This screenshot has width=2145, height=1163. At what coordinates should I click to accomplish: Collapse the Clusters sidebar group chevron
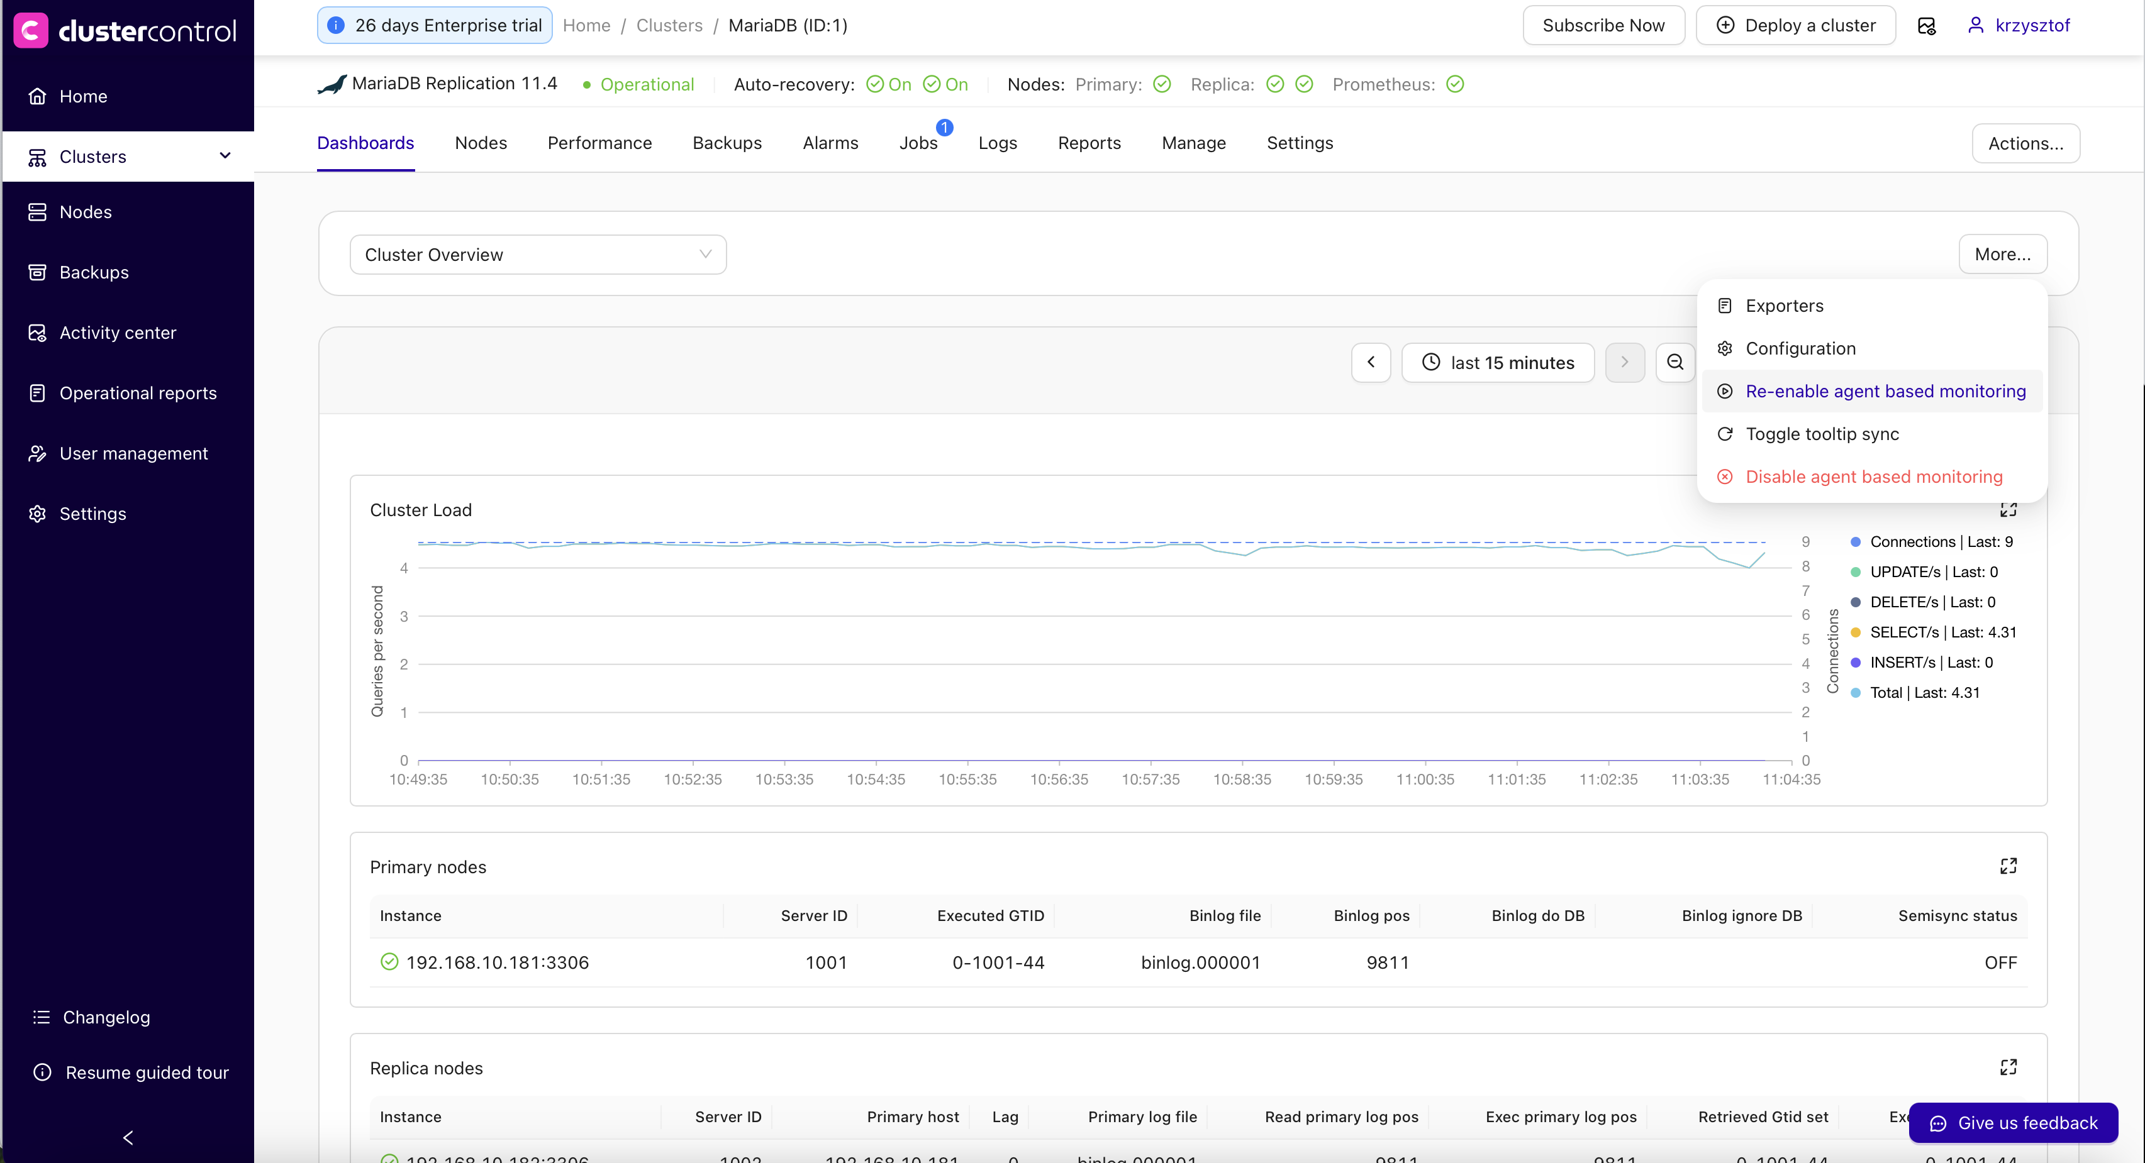pyautogui.click(x=225, y=155)
